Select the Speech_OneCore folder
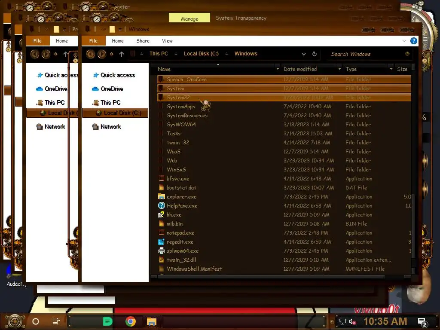440x330 pixels. (284, 79)
